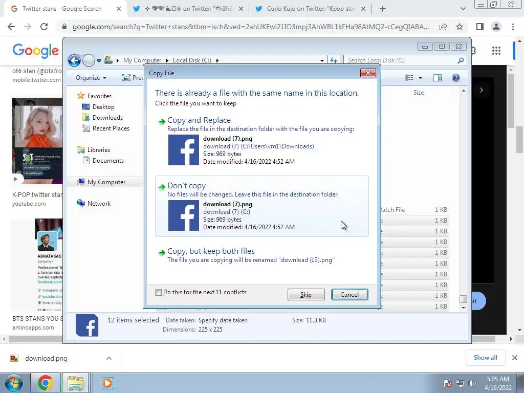Select Documents in navigation pane
Screen dimensions: 524x393
pyautogui.click(x=108, y=160)
